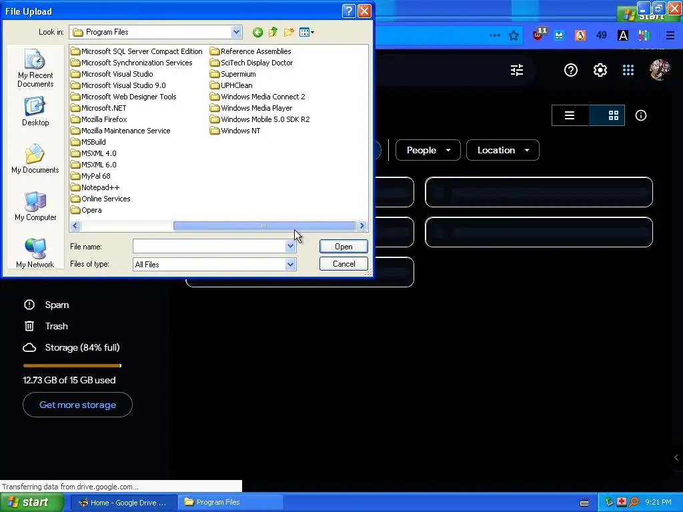
Task: Expand the Look in folder dropdown
Action: click(236, 32)
